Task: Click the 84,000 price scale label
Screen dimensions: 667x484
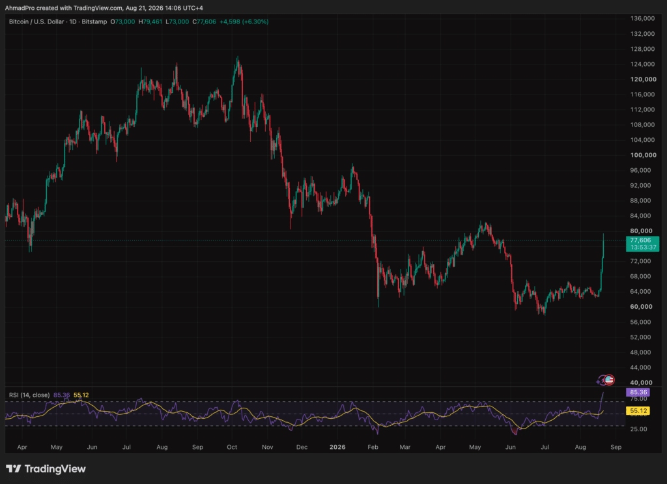Action: pos(641,216)
